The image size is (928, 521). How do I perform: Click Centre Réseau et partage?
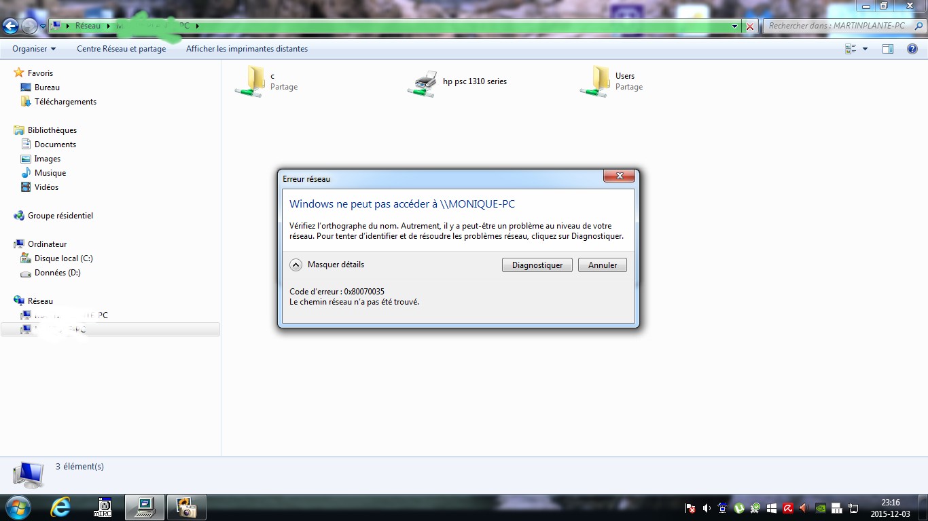click(x=121, y=49)
